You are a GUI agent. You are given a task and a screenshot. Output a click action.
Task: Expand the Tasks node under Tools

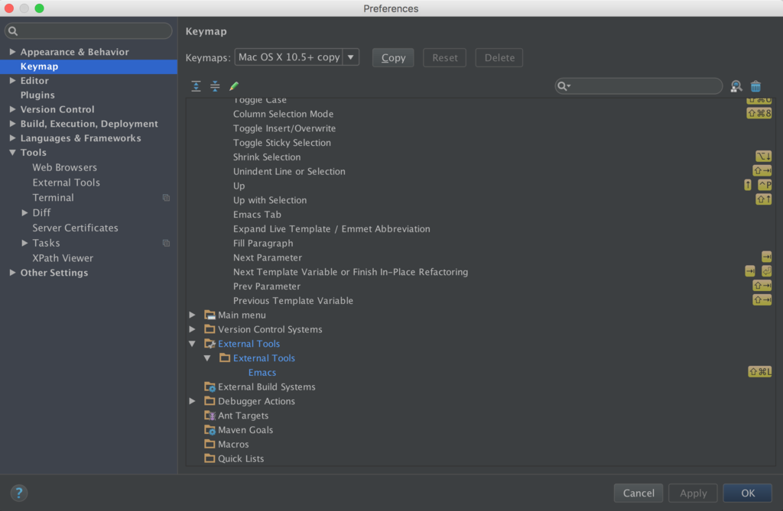coord(24,243)
